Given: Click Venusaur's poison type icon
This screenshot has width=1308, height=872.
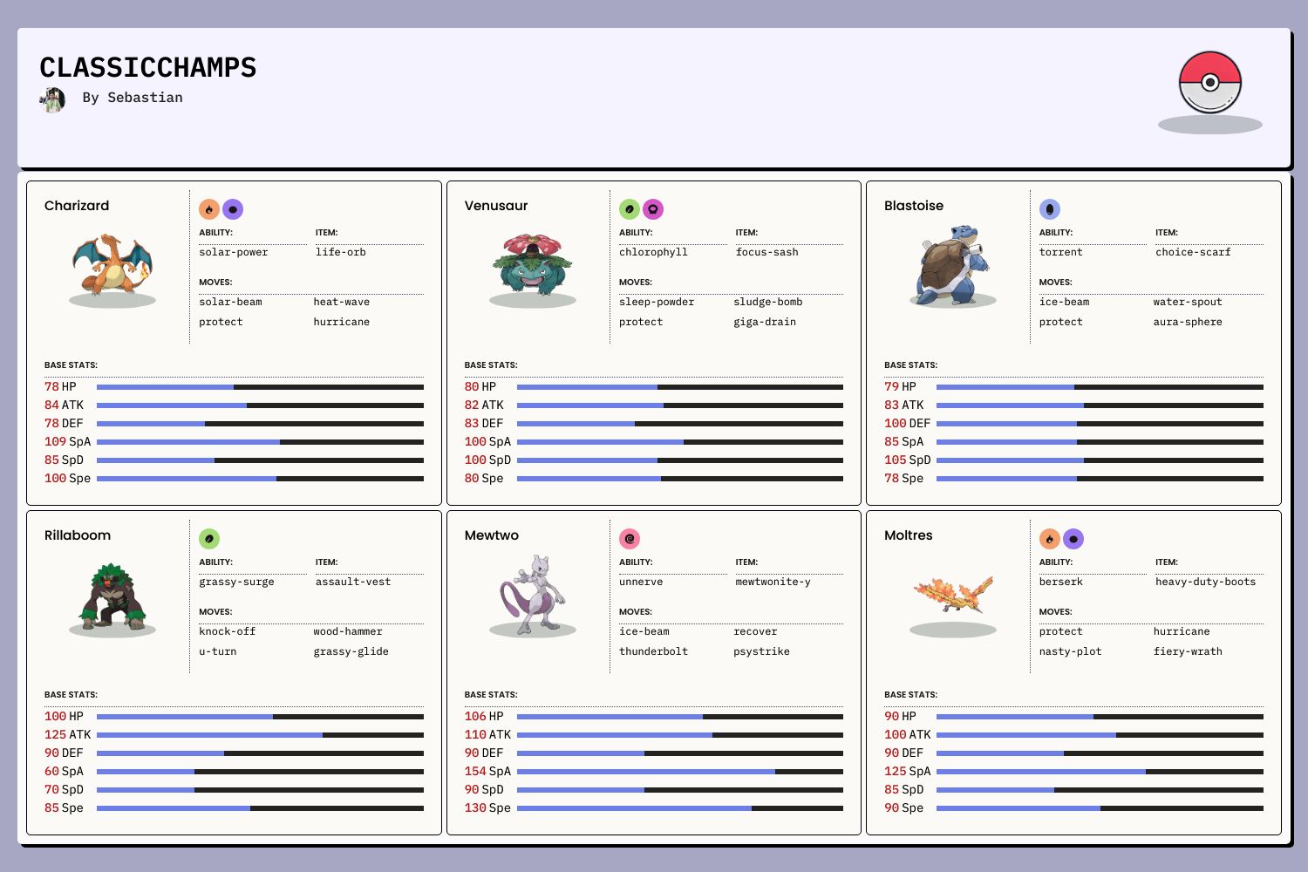Looking at the screenshot, I should point(653,209).
